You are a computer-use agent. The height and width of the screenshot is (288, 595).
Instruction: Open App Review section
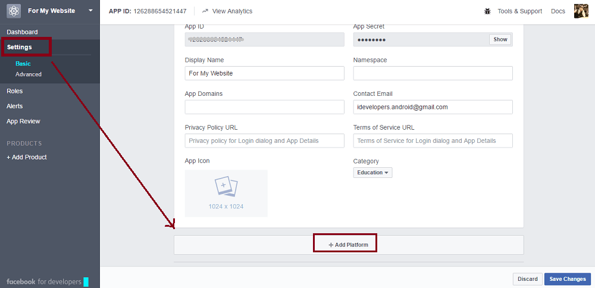23,121
